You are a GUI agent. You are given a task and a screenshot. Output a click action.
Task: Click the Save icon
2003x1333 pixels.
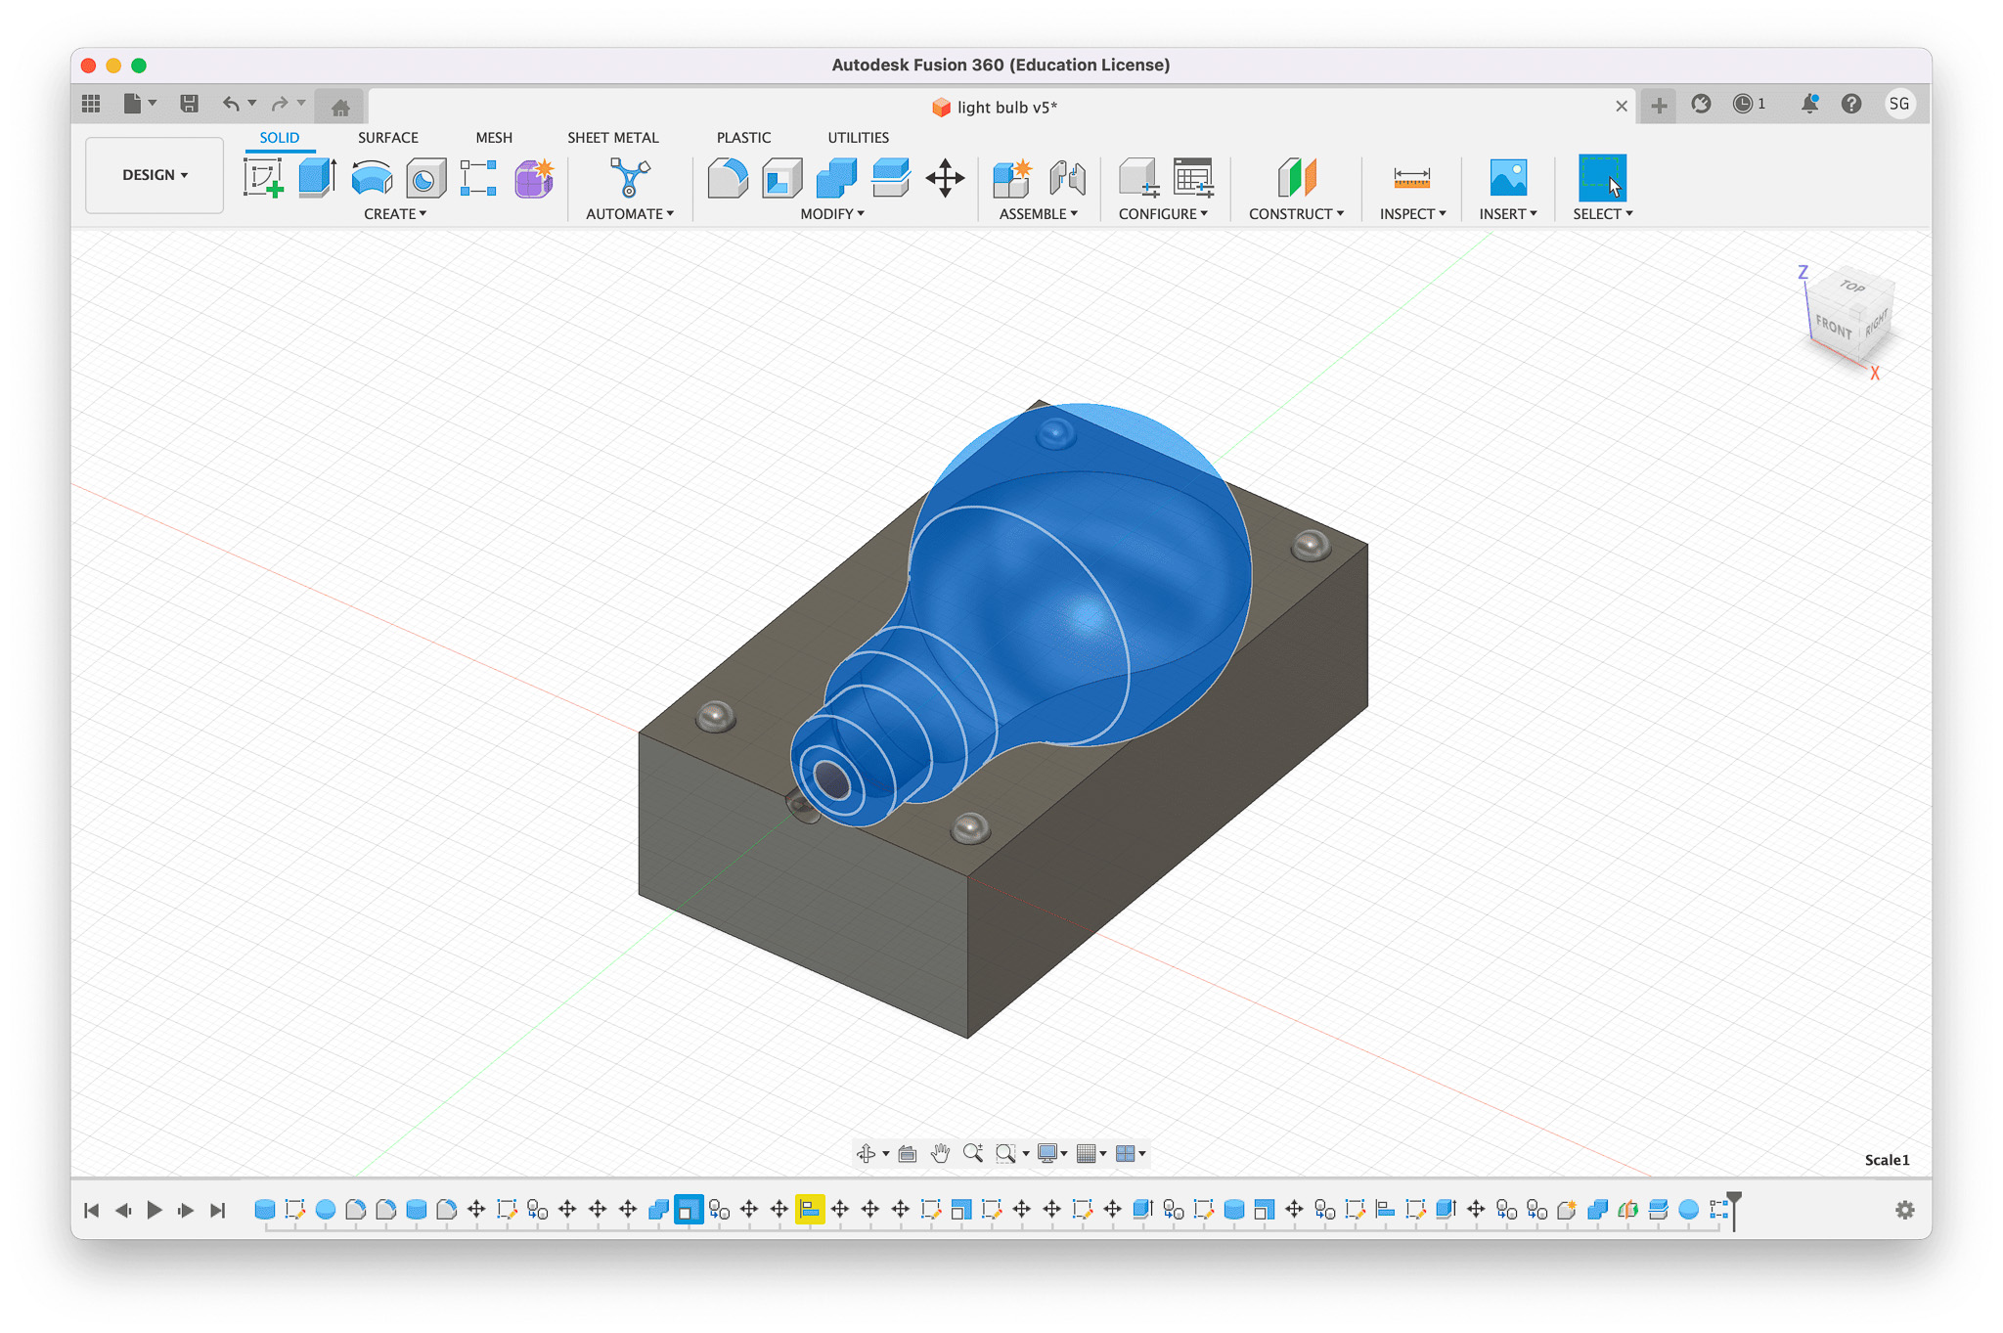point(190,104)
